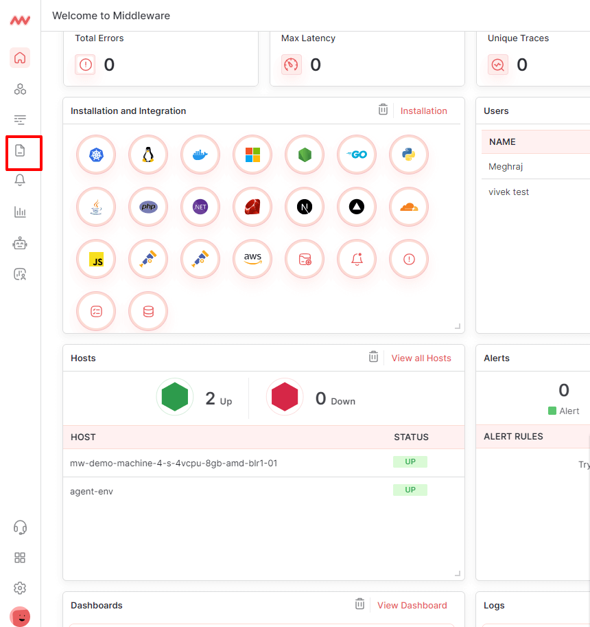This screenshot has width=590, height=627.
Task: Select the exclamation circle icon in the grid
Action: click(x=409, y=259)
